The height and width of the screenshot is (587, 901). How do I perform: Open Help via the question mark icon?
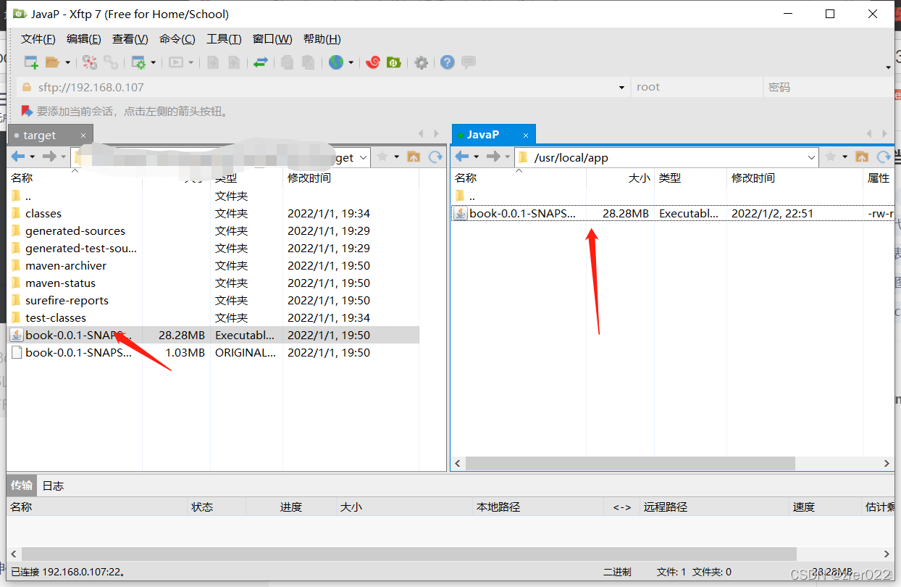pos(448,62)
